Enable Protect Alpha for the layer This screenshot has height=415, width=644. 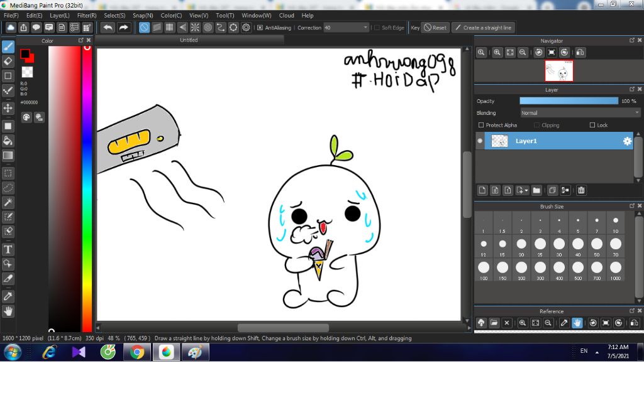[x=481, y=125]
